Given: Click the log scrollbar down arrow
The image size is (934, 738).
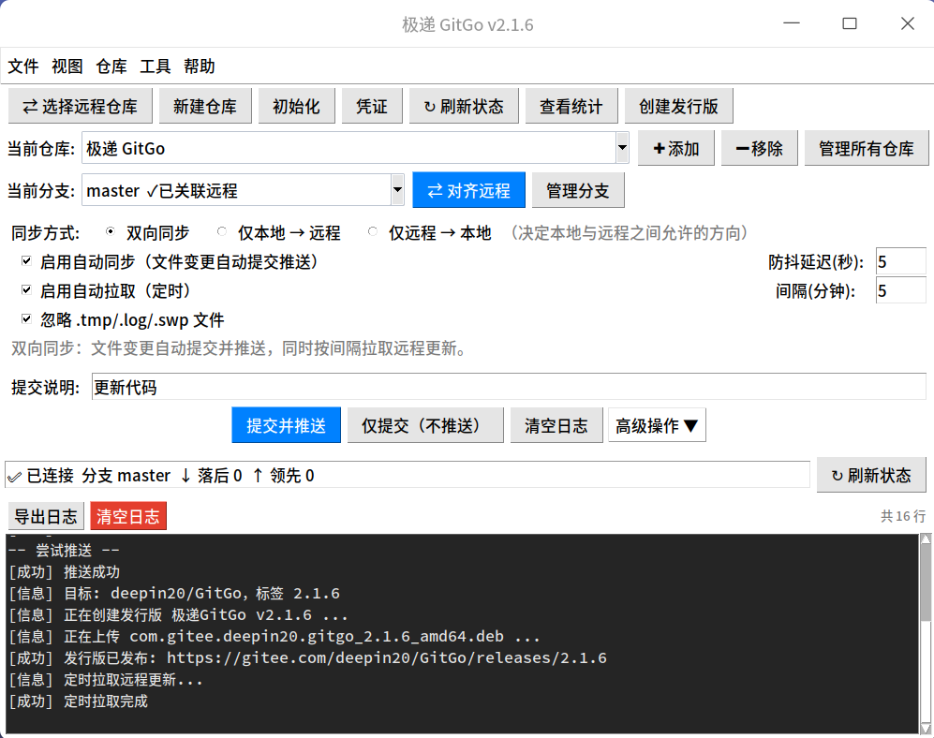Looking at the screenshot, I should 926,729.
